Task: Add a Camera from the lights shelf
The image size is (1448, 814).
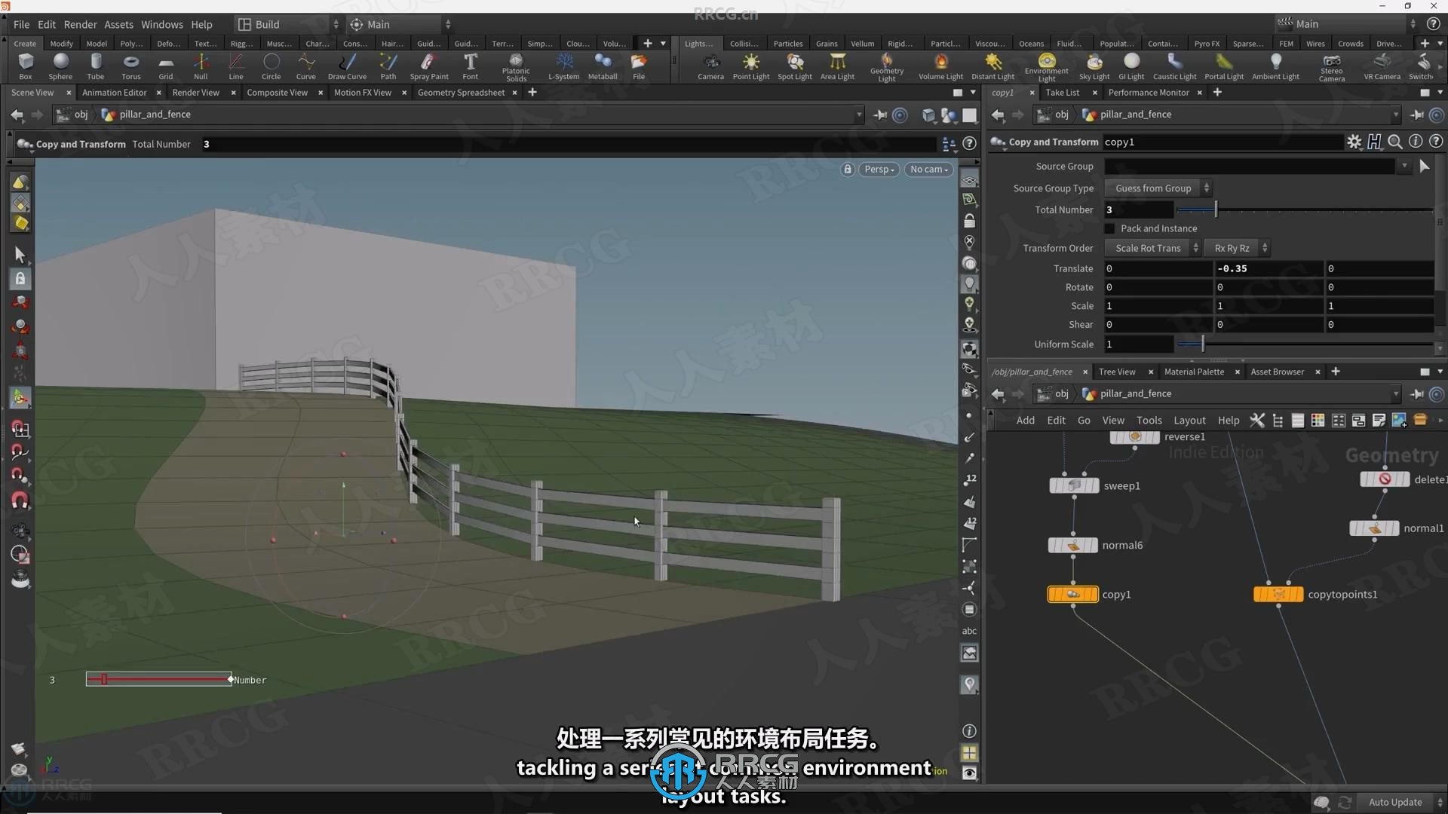Action: tap(710, 66)
